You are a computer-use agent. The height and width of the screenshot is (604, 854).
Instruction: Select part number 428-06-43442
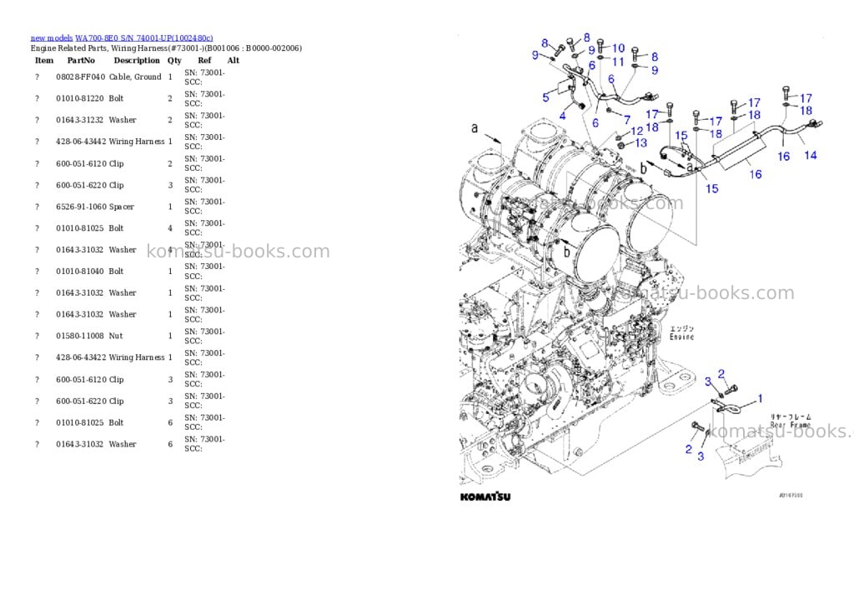pyautogui.click(x=81, y=142)
